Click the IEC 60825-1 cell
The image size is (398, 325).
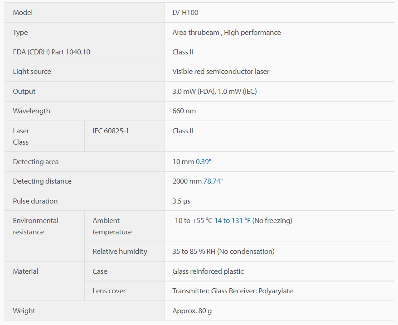pyautogui.click(x=124, y=136)
